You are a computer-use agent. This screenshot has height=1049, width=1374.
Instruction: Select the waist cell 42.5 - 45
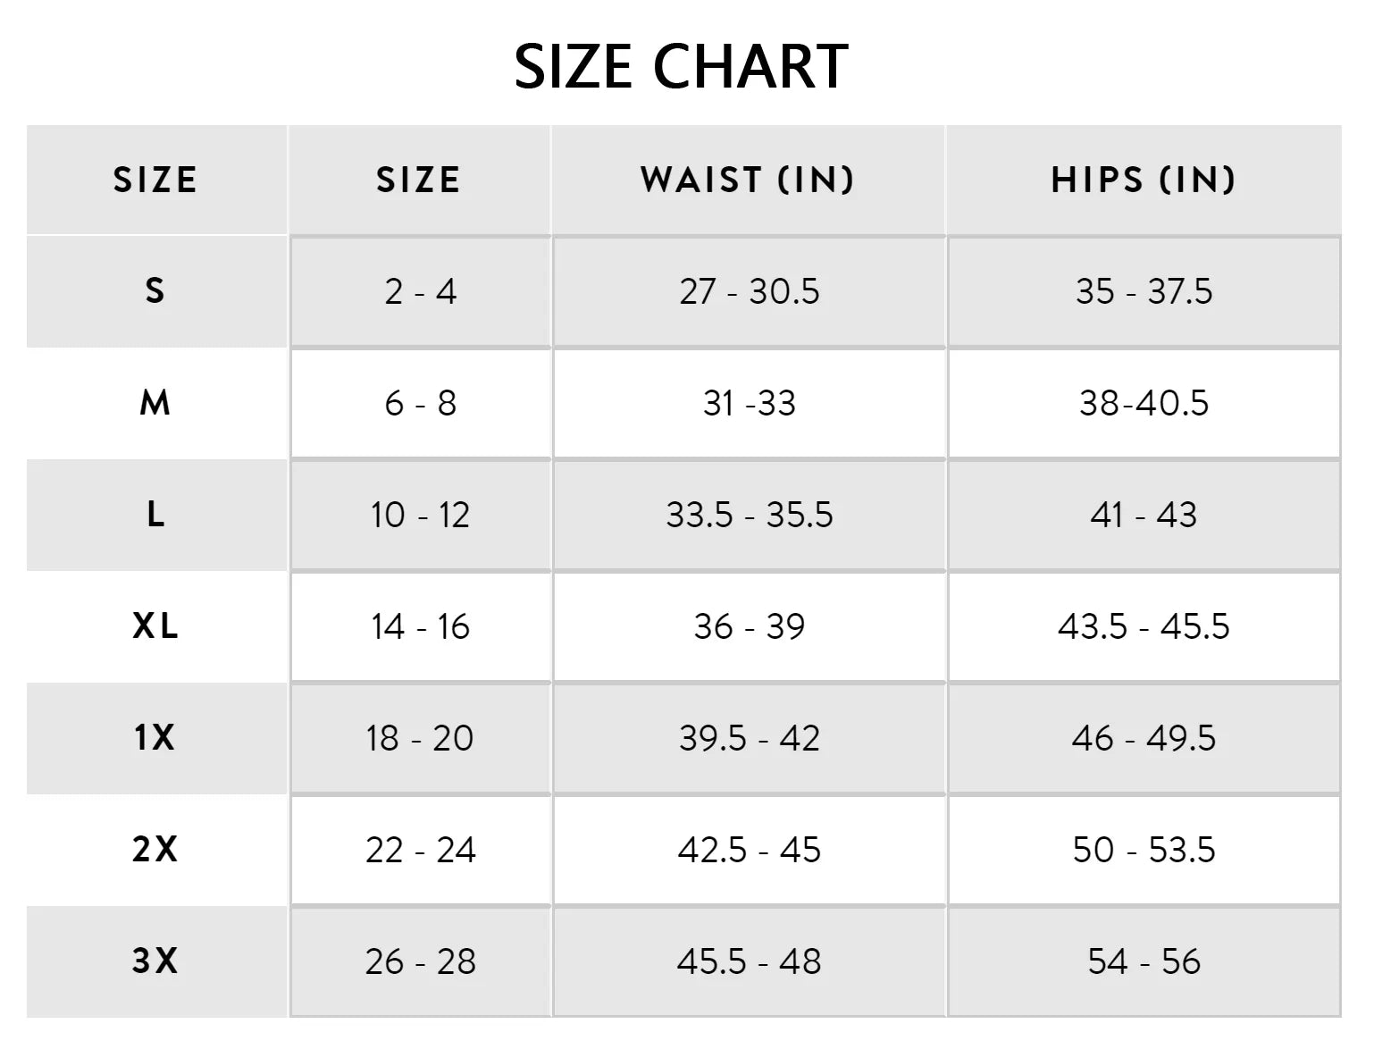click(x=749, y=850)
